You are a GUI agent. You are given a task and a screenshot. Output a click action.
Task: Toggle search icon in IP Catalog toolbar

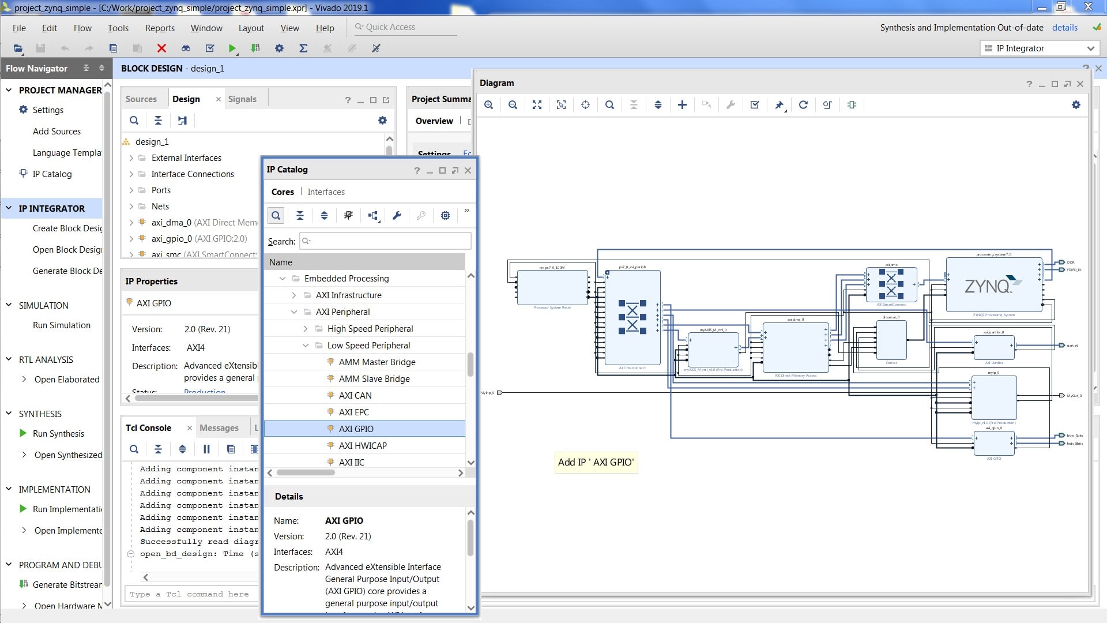[x=276, y=216]
